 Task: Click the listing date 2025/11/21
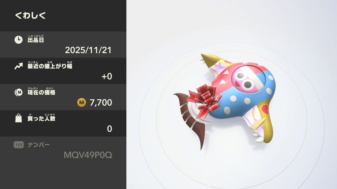[88, 50]
